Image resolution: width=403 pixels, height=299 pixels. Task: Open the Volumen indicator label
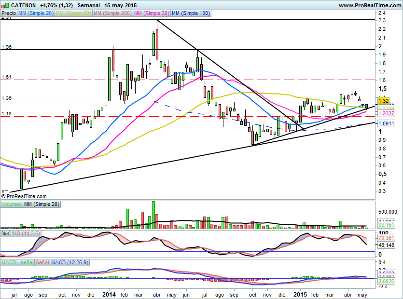coord(12,205)
